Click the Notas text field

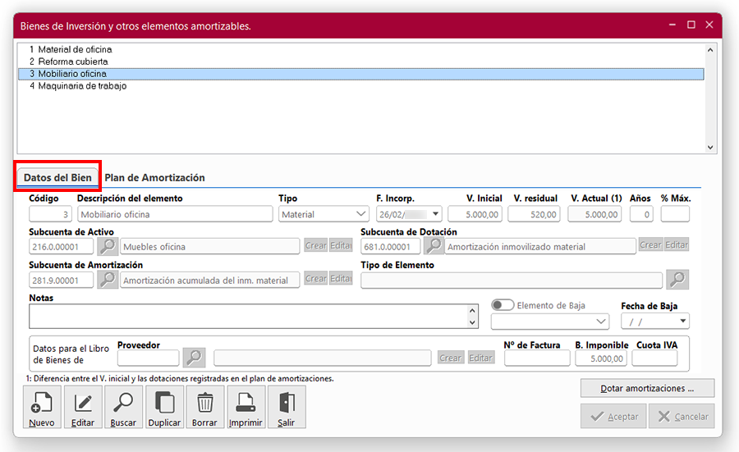point(246,317)
